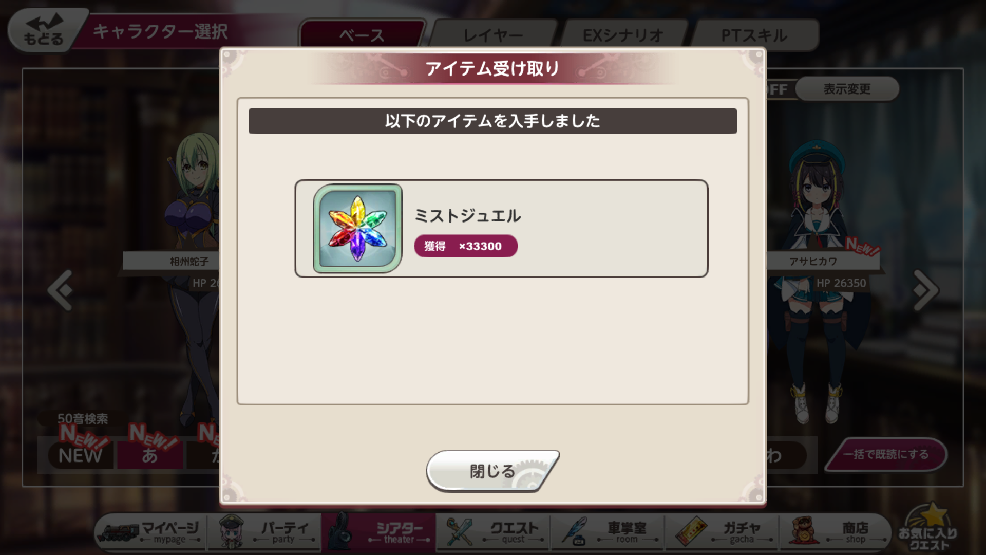986x555 pixels.
Task: Switch to the EXシナリオ tab
Action: (623, 35)
